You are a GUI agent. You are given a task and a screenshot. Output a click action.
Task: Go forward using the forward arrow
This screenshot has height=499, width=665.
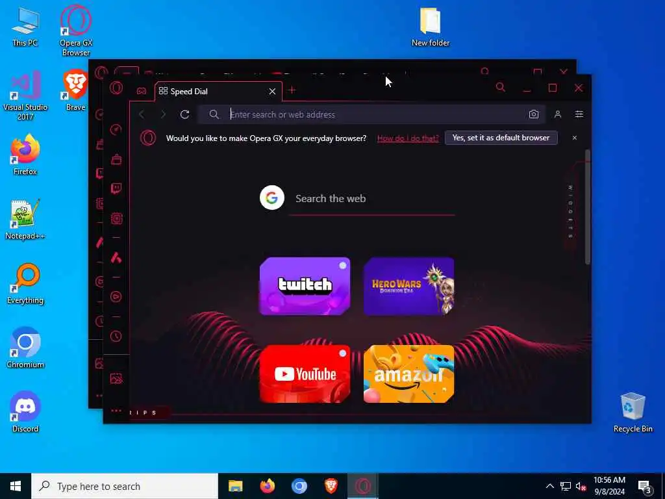coord(163,114)
